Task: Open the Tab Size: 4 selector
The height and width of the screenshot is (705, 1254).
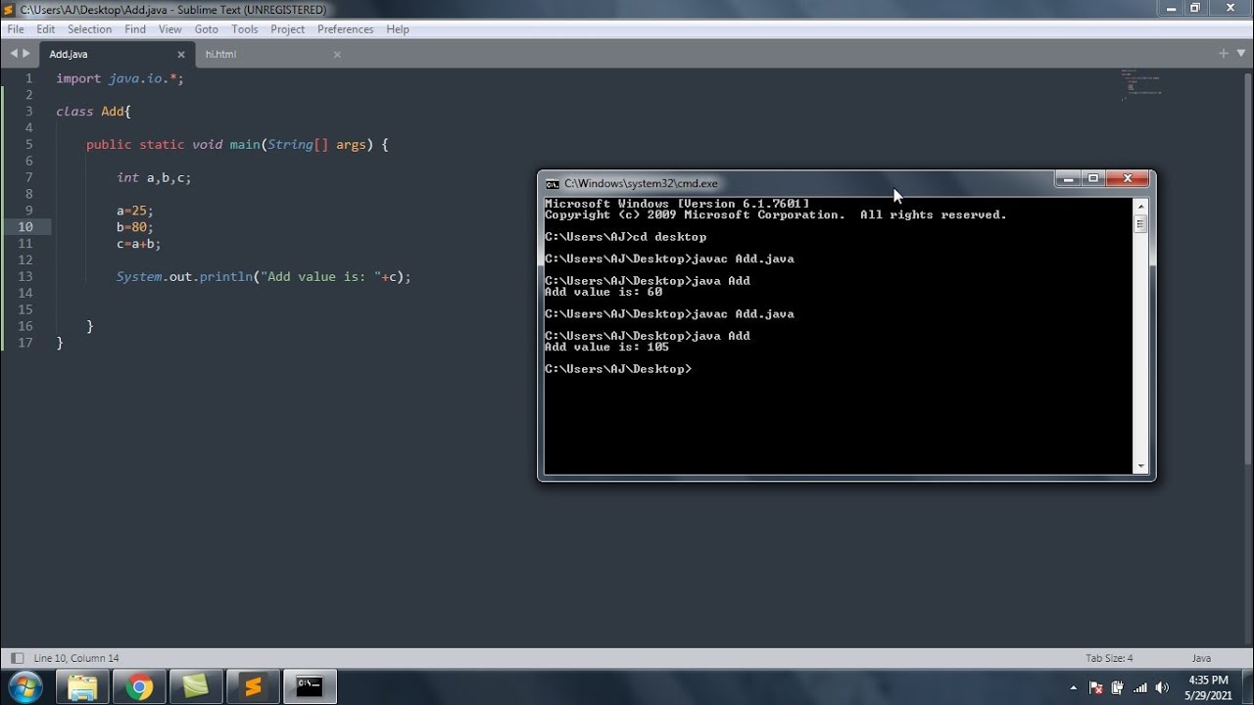Action: pos(1110,657)
